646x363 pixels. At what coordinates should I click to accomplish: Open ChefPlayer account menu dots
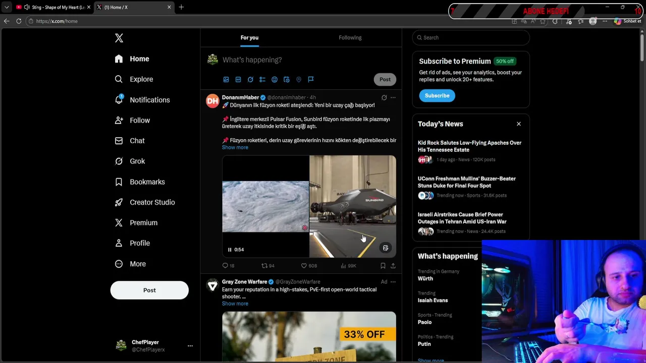click(x=190, y=346)
